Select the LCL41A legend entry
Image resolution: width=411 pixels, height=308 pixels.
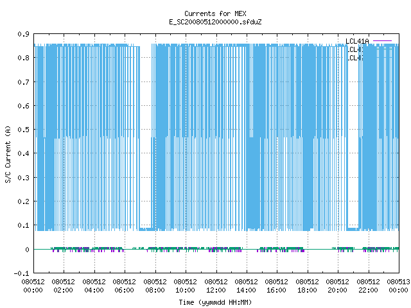357,41
